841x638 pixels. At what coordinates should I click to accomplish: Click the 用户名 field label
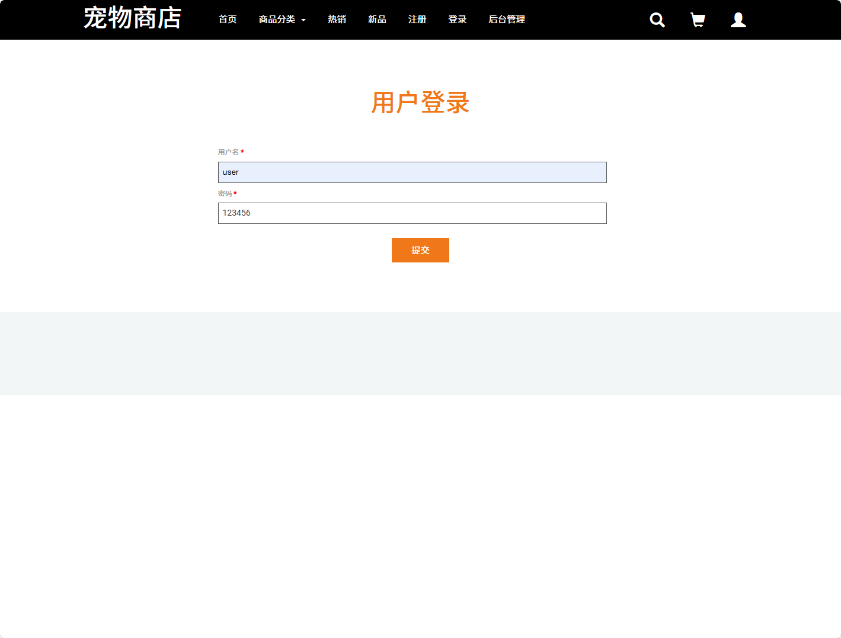[229, 152]
